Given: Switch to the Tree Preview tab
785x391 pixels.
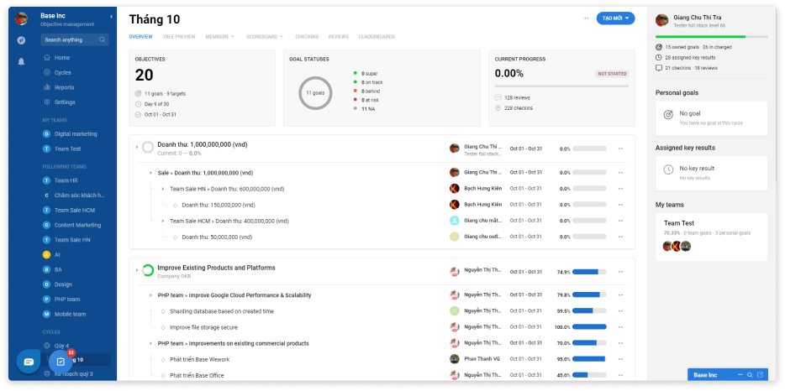Looking at the screenshot, I should [x=179, y=37].
